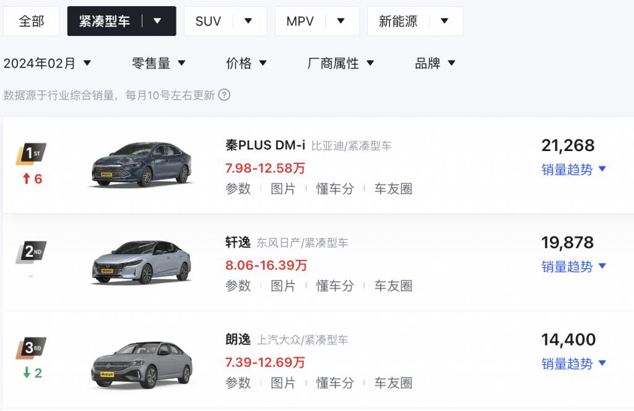Viewport: 634px width, 411px height.
Task: Select the 全部 category tab
Action: 32,21
